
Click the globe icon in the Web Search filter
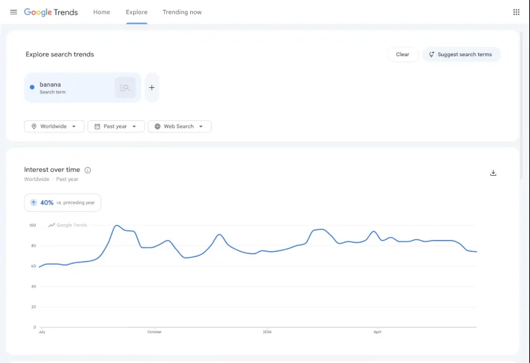[x=158, y=126]
